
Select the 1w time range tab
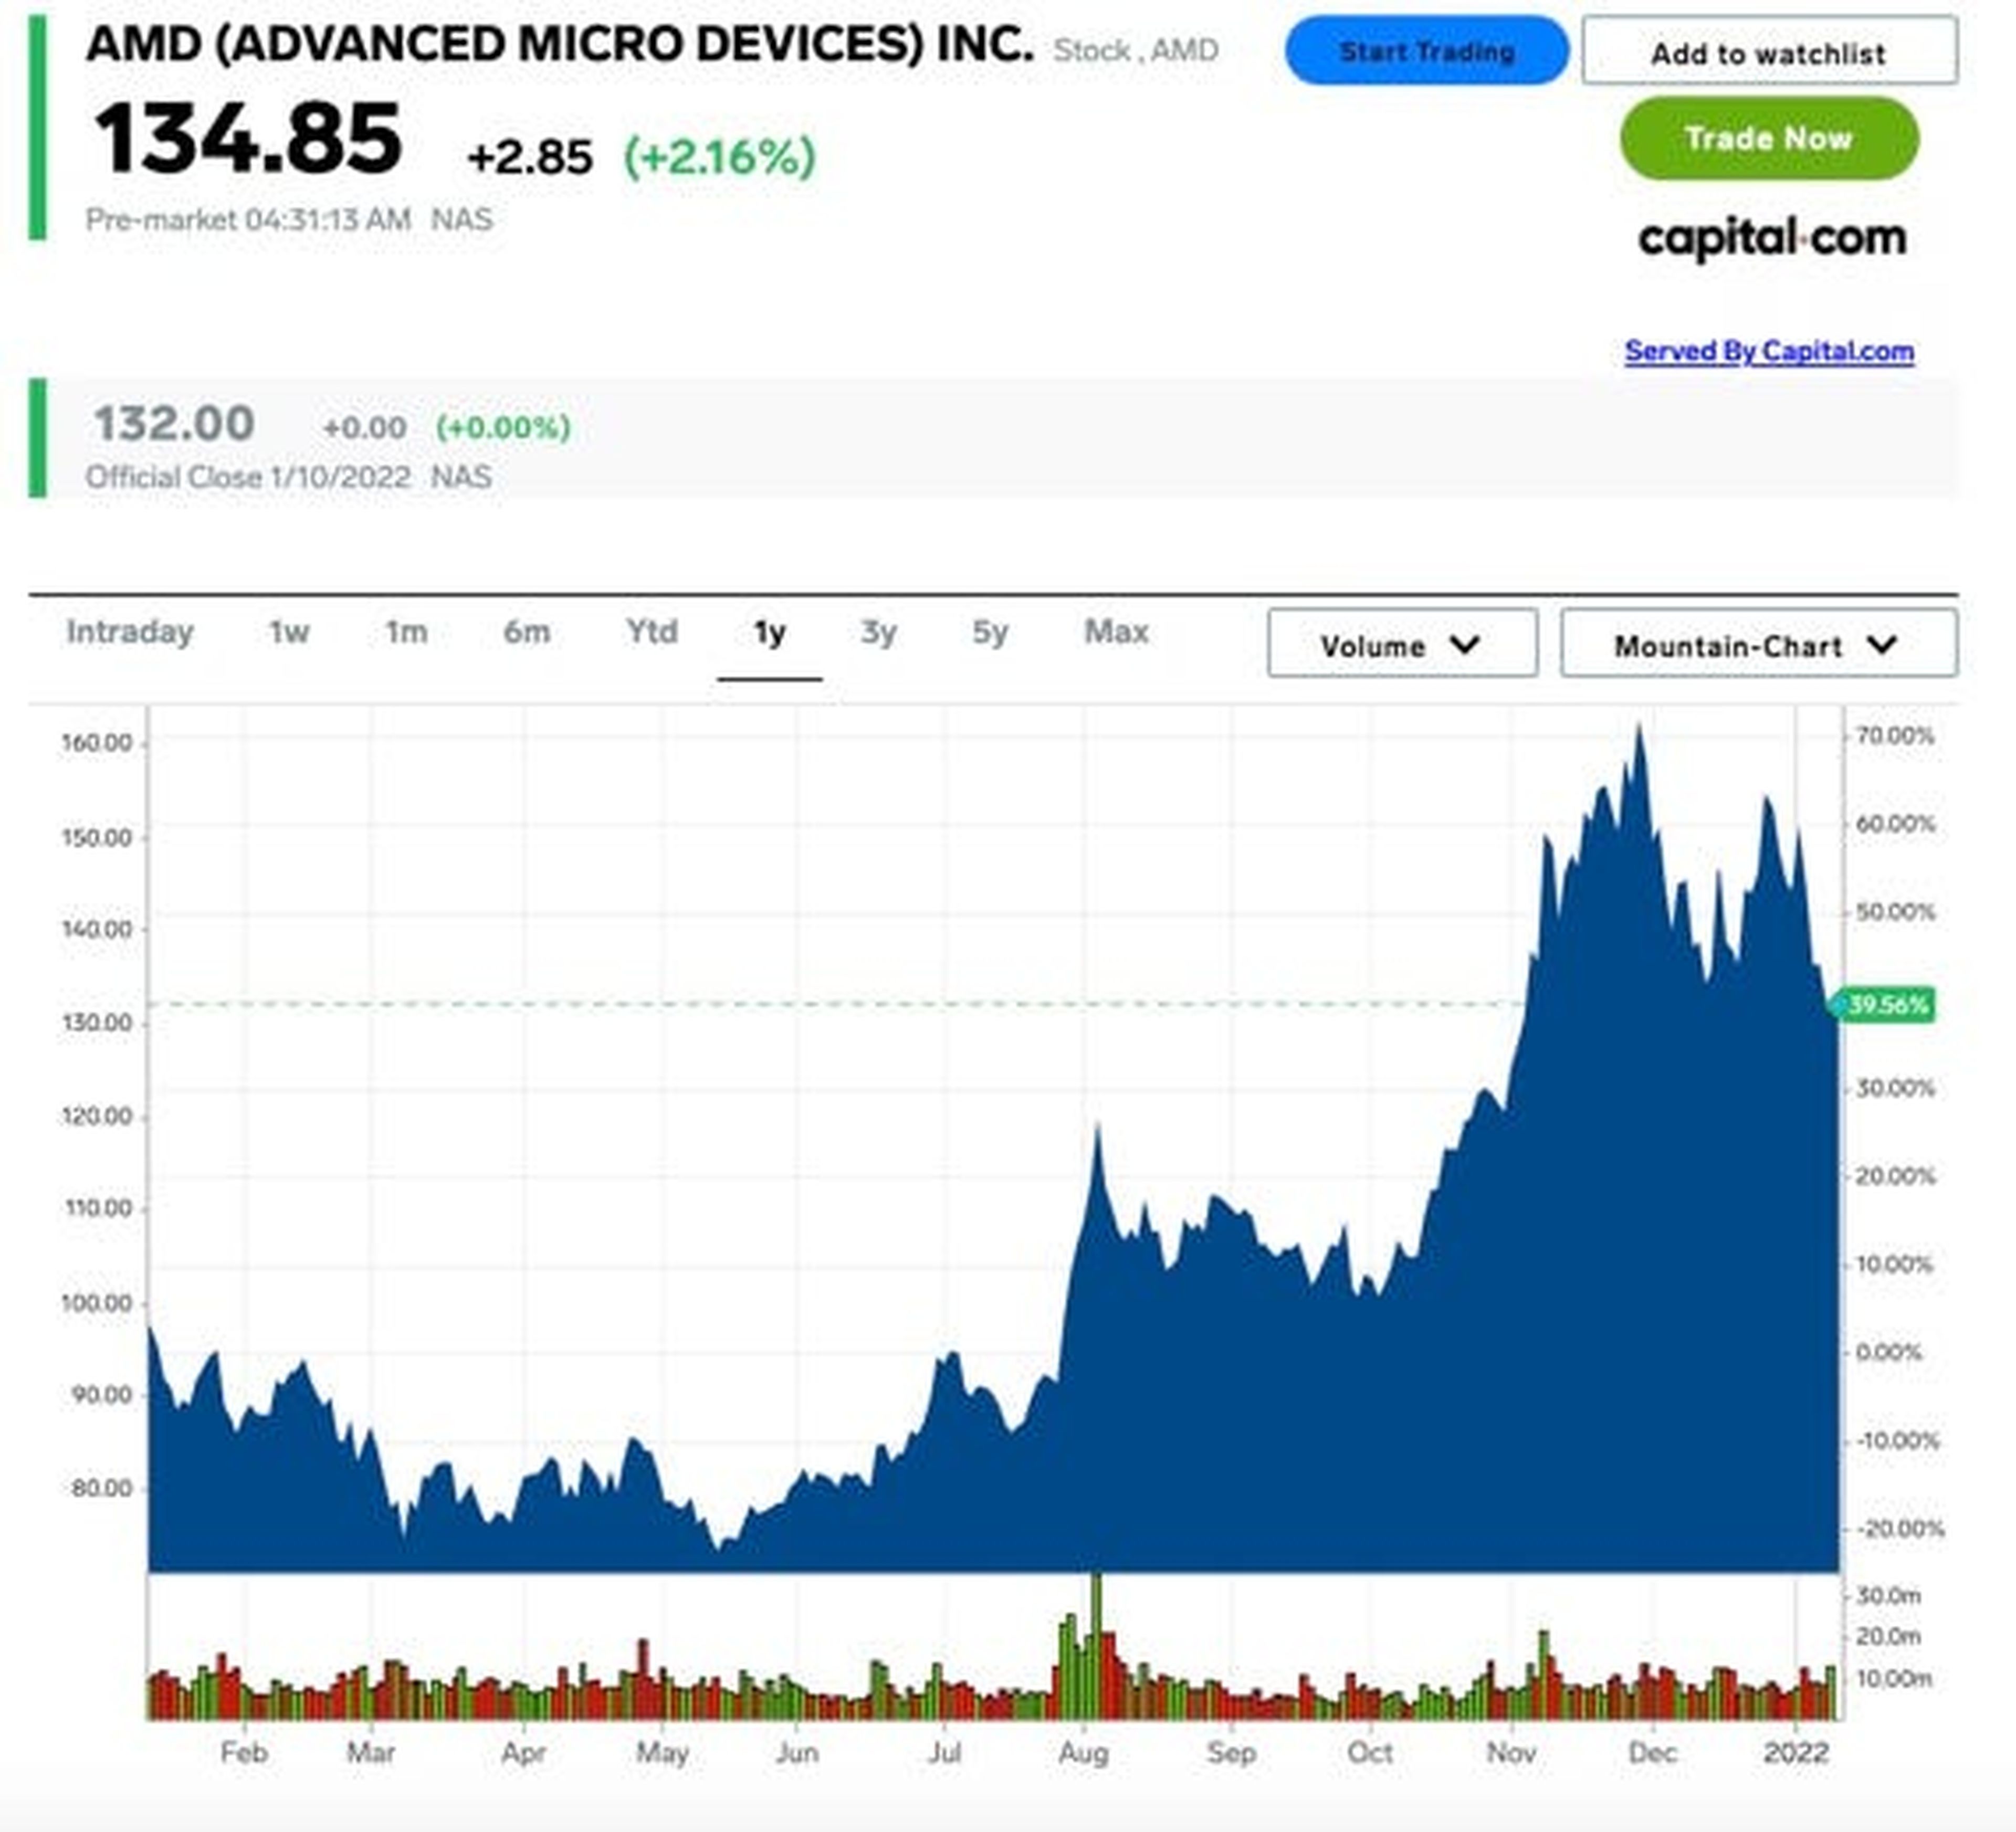(289, 632)
